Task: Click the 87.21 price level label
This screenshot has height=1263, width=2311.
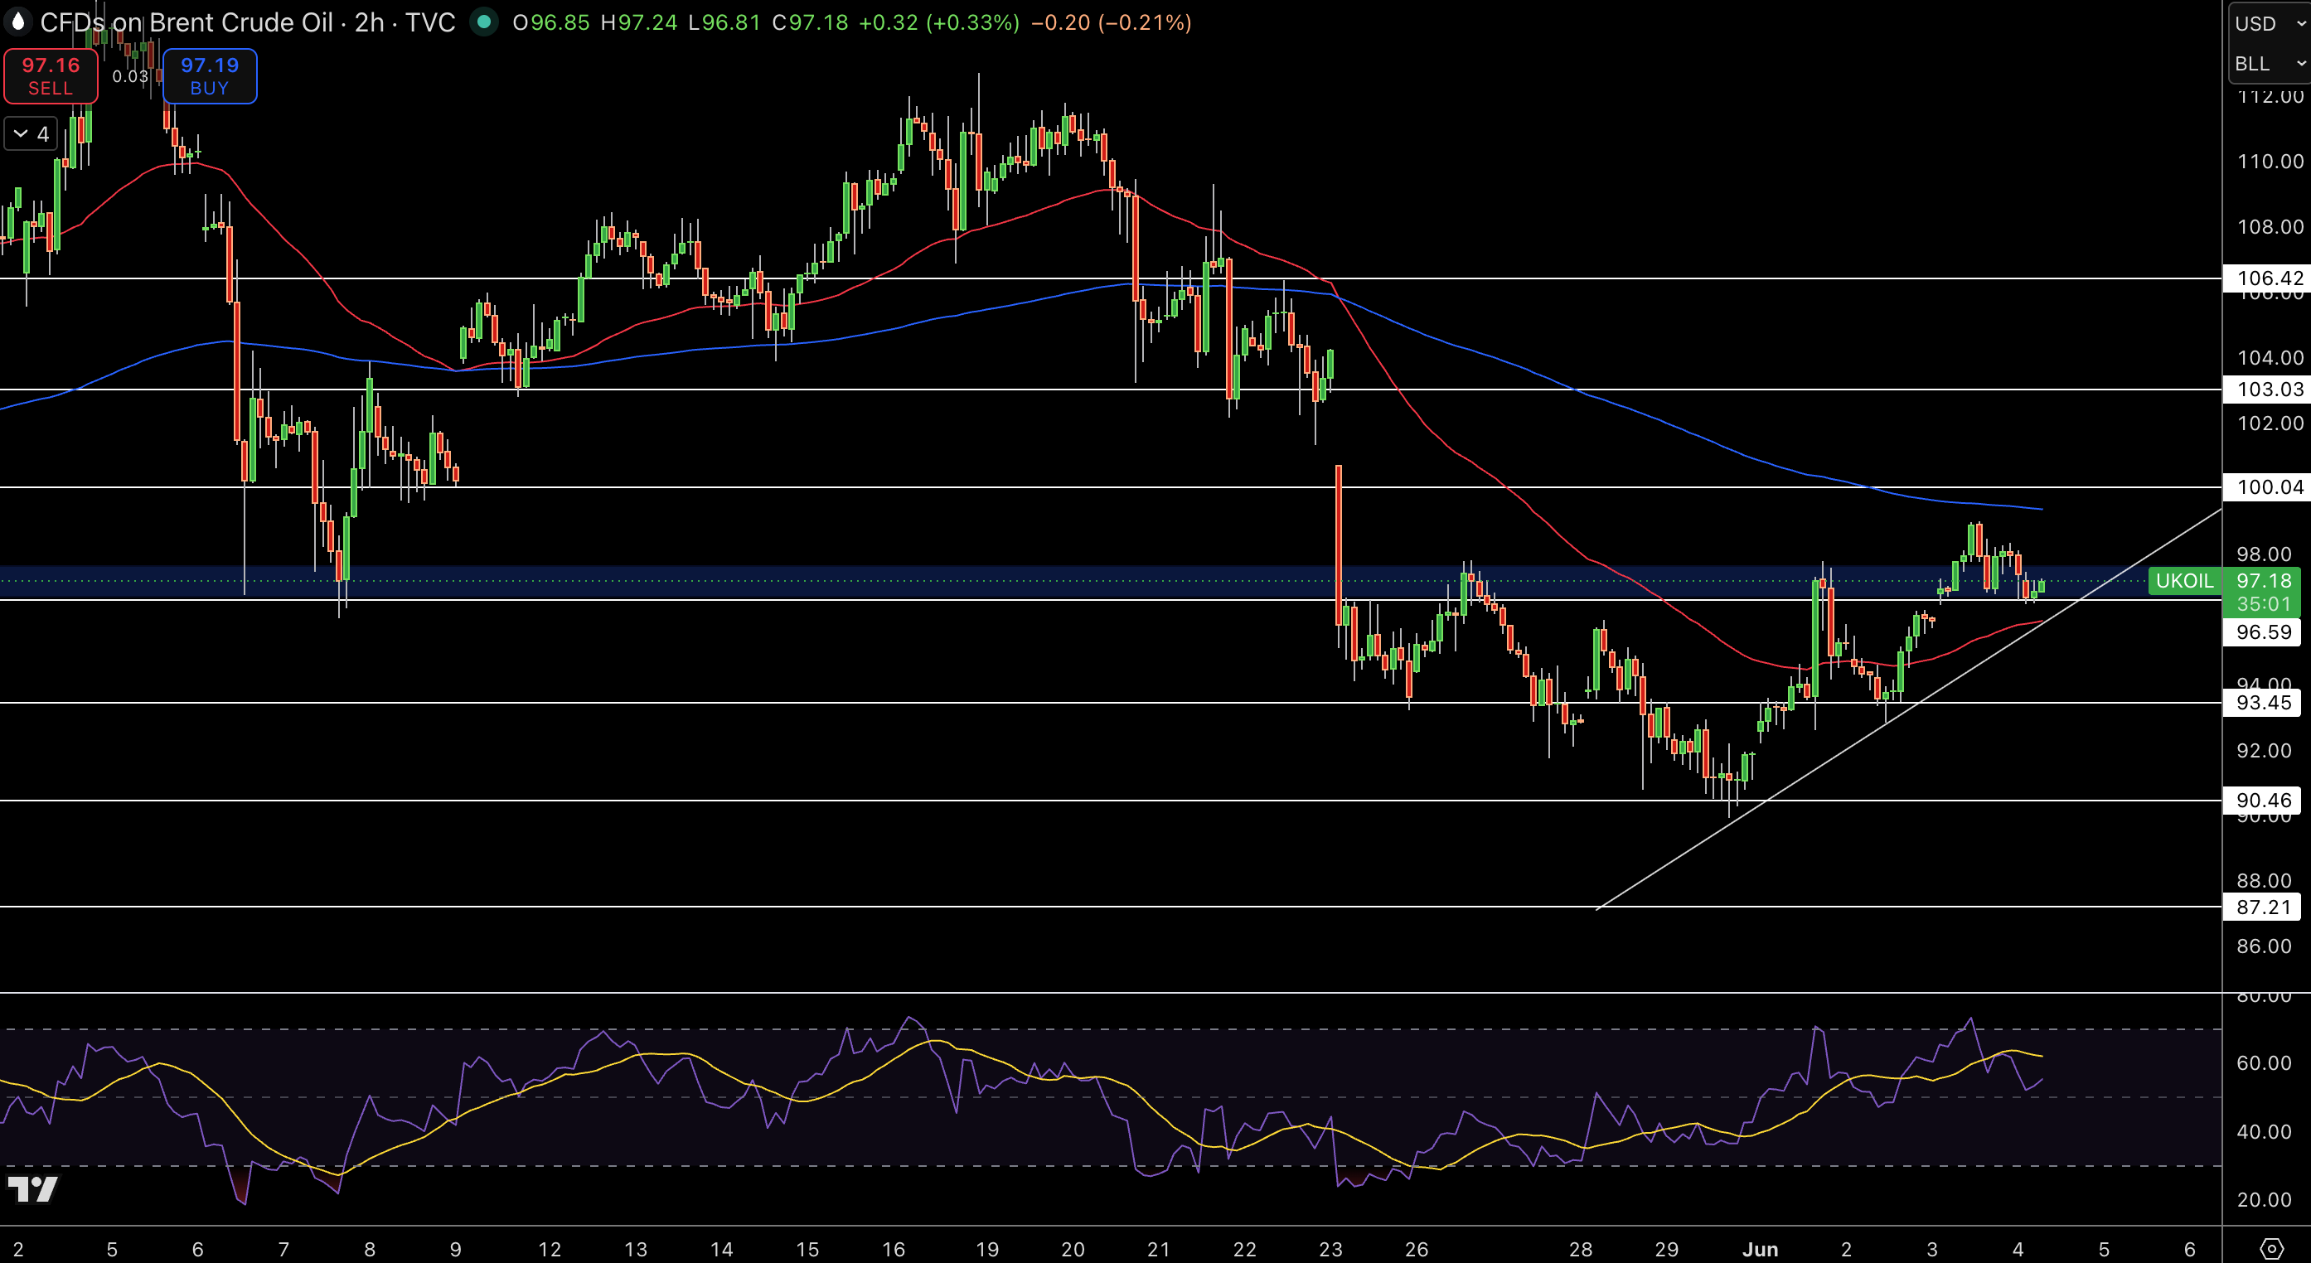Action: point(2263,907)
